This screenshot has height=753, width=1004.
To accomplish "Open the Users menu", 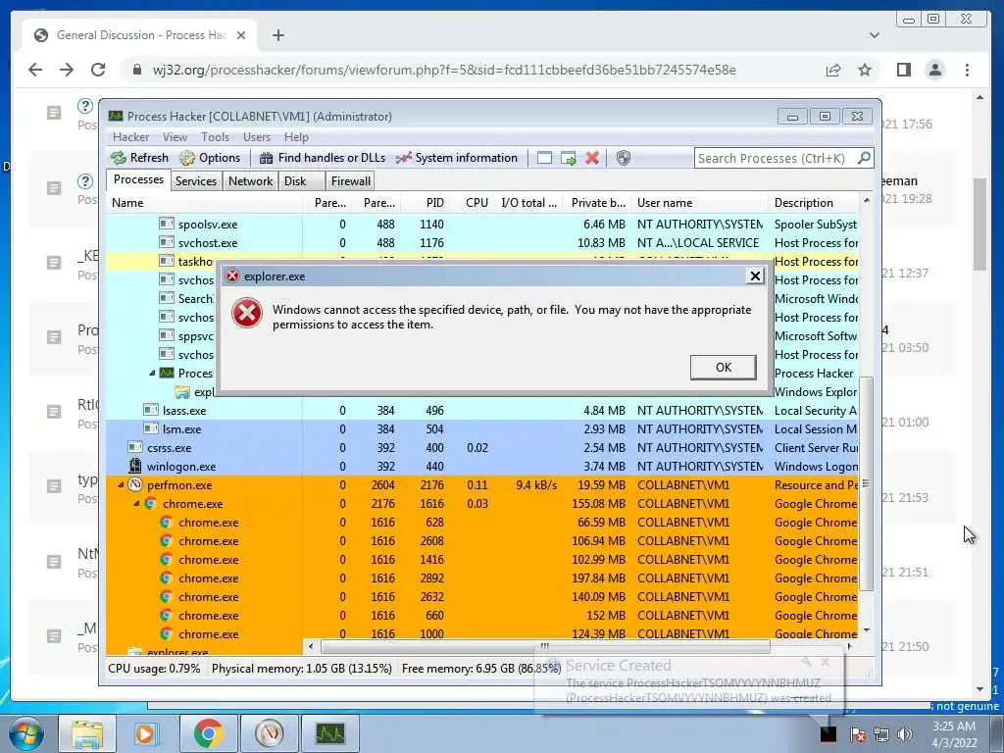I will (256, 137).
